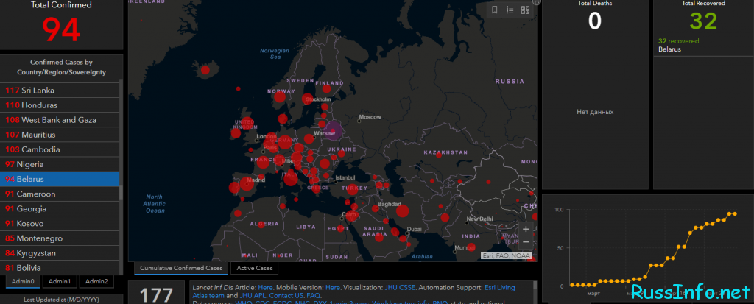
Task: Open the basemap gallery grid icon
Action: (x=525, y=10)
